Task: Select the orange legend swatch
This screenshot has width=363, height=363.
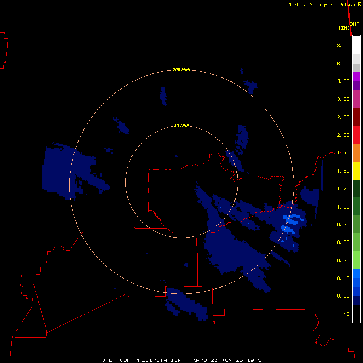Action: pos(356,153)
